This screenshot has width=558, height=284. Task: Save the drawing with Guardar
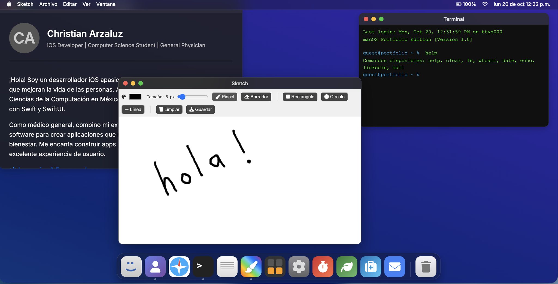(201, 110)
